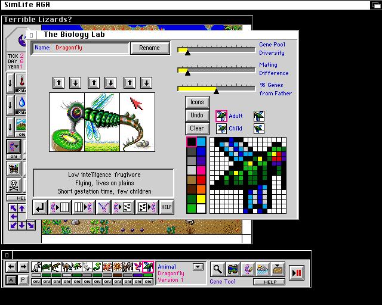The height and width of the screenshot is (305, 382).
Task: Click the Icons button
Action: click(x=197, y=102)
